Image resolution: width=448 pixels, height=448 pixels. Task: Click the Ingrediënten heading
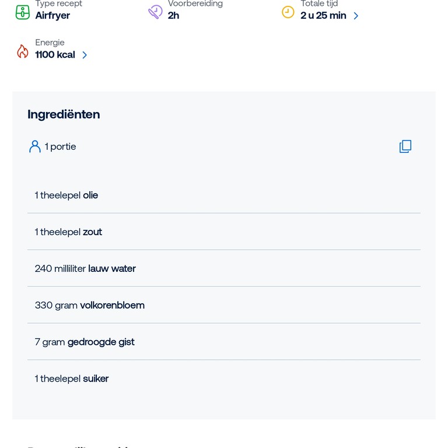coord(64,114)
